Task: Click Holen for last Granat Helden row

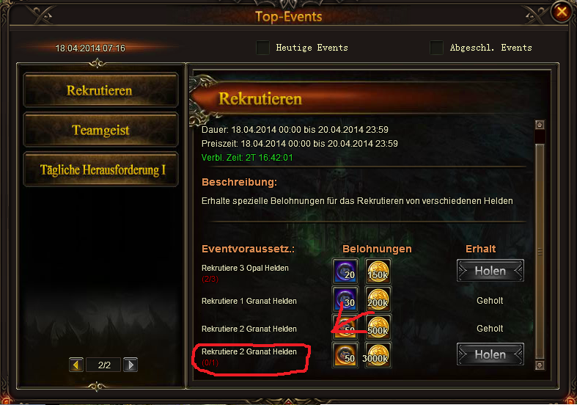Action: click(490, 354)
